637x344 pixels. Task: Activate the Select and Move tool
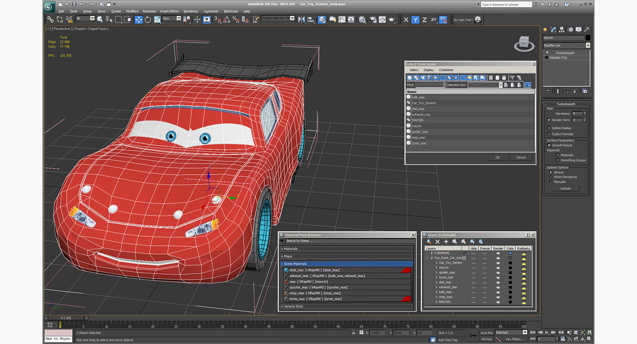click(139, 19)
